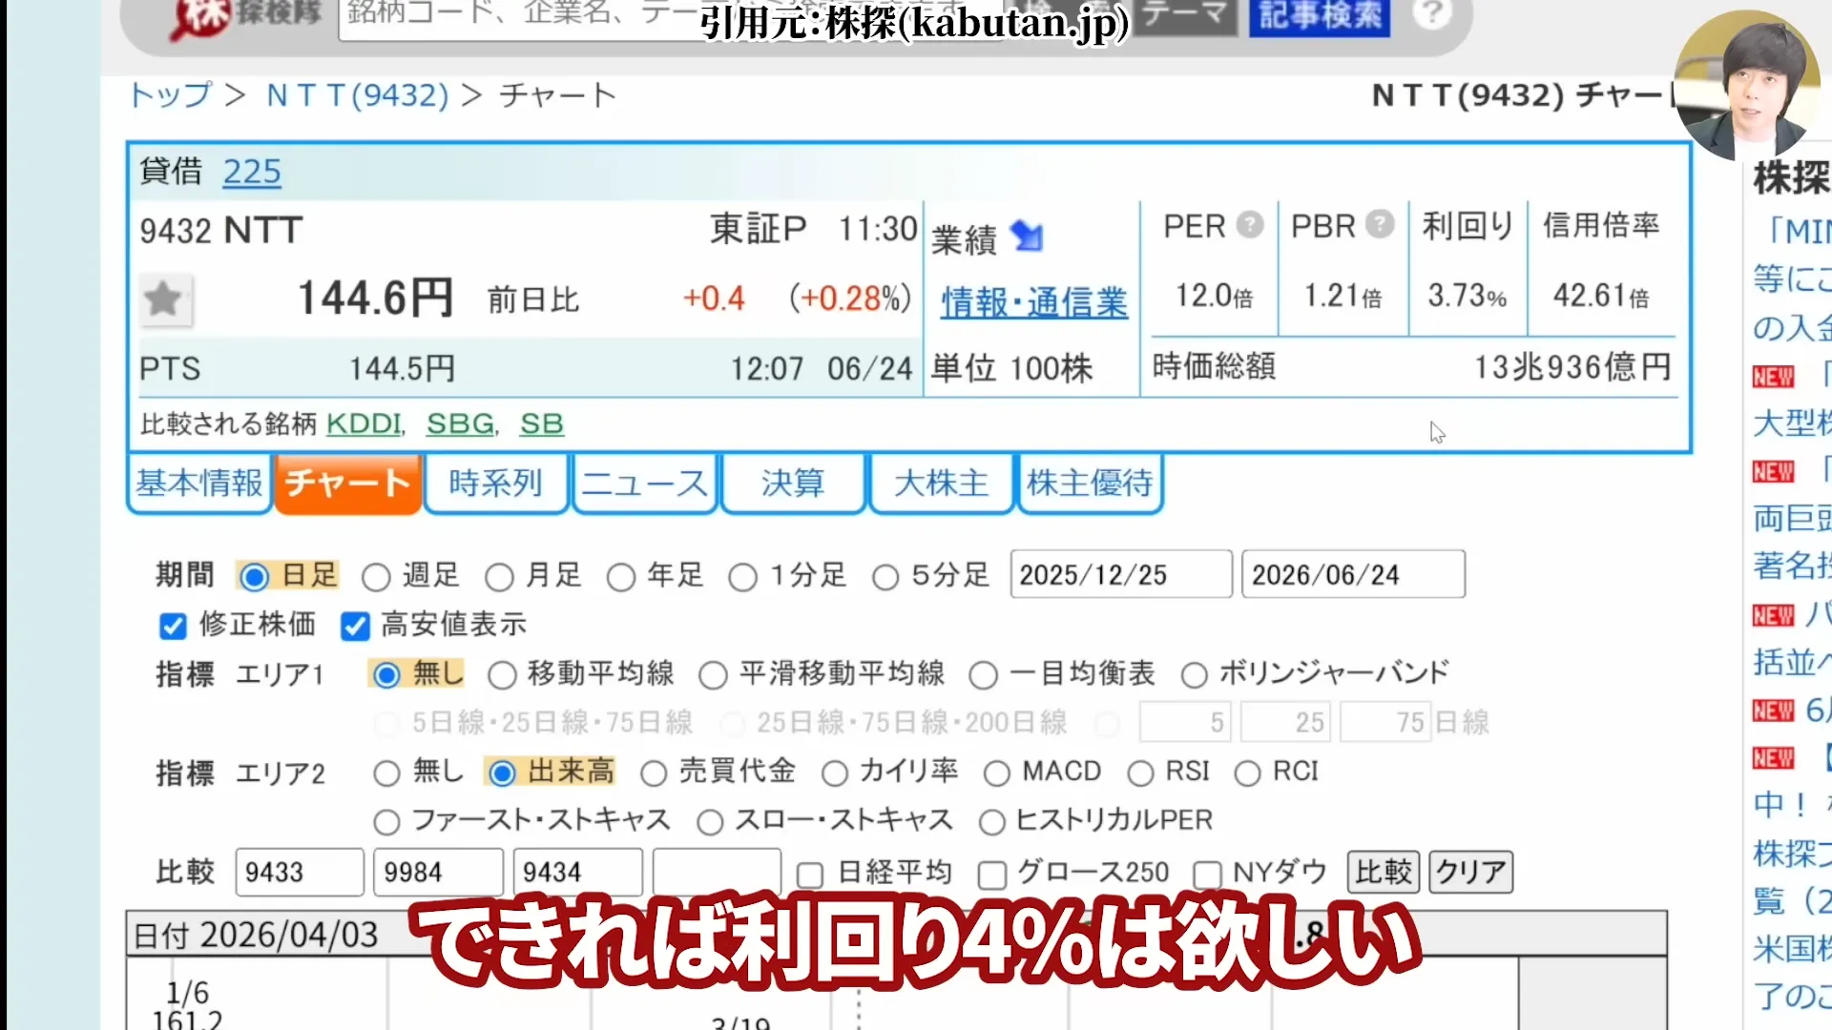Screen dimensions: 1832x1030
Task: Click the empty fourth comparison code field
Action: coord(717,873)
